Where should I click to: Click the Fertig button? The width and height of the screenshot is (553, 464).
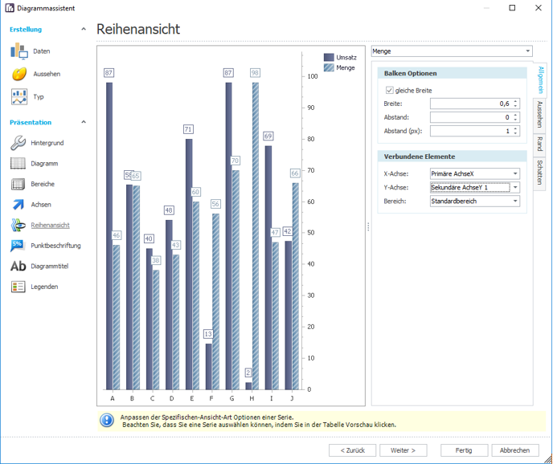coord(464,450)
